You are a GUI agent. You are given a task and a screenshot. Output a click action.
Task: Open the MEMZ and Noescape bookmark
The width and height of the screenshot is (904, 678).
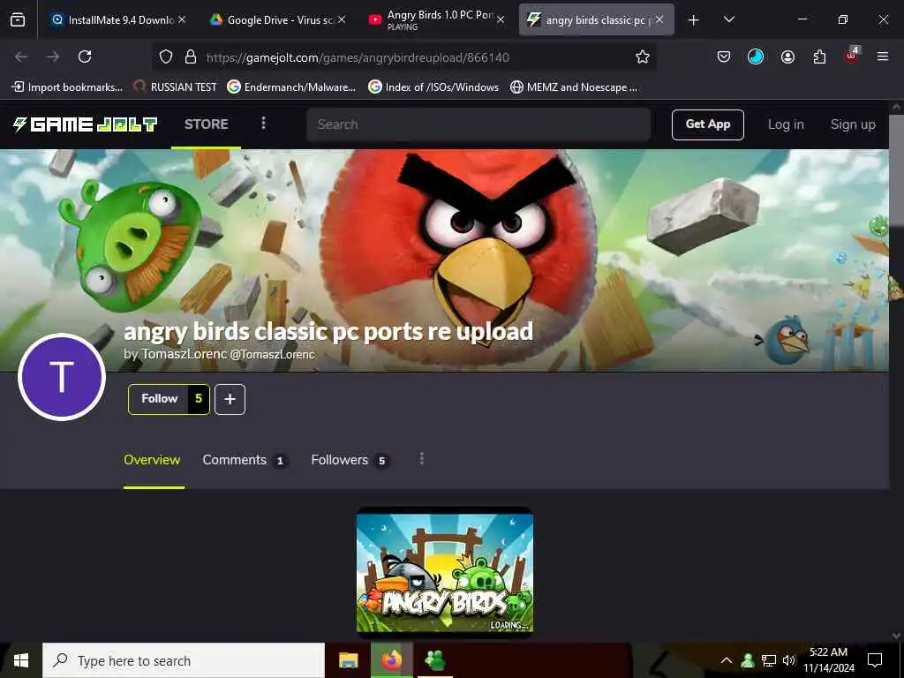tap(574, 87)
